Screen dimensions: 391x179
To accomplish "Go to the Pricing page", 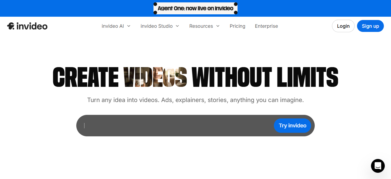I will [237, 26].
